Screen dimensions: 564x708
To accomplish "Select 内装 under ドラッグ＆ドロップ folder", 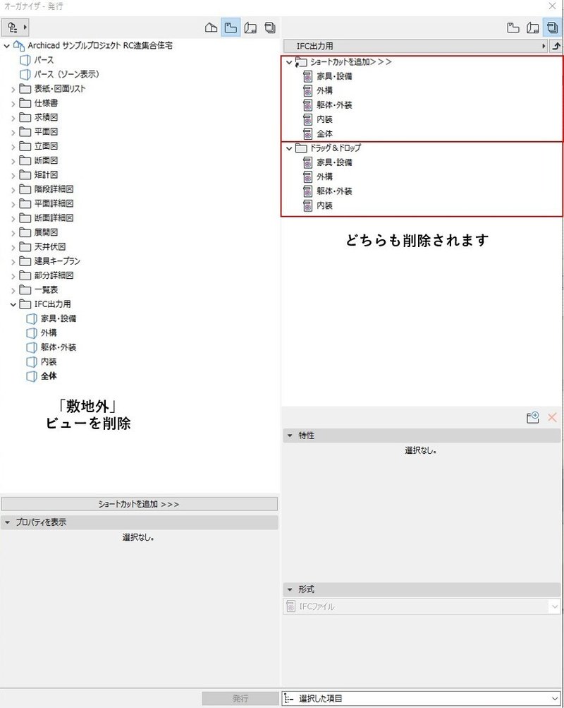I will click(324, 206).
